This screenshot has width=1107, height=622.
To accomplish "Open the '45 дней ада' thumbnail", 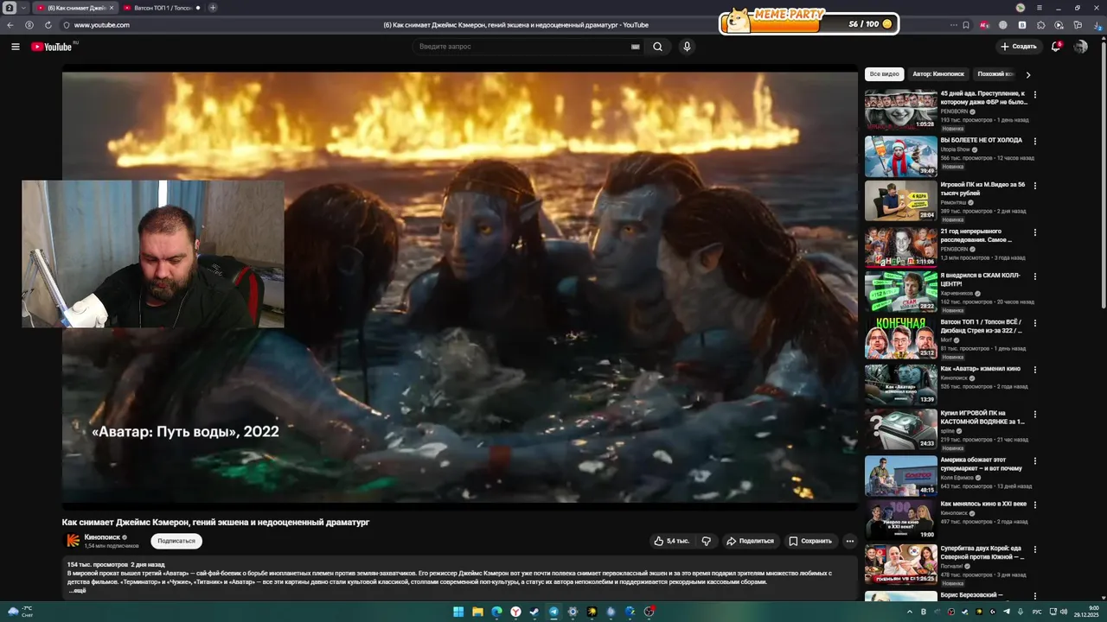I will pyautogui.click(x=901, y=110).
